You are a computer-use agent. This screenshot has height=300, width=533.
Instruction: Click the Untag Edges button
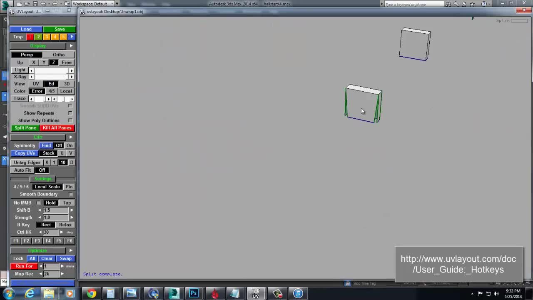(27, 162)
